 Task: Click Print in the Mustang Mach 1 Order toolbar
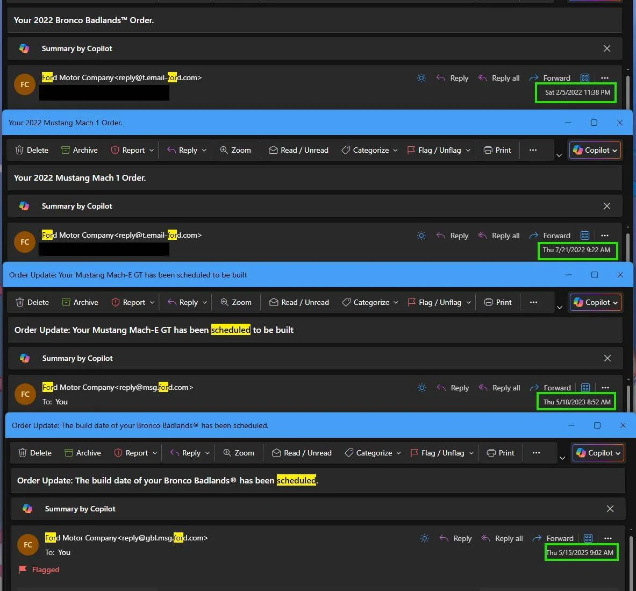pos(498,150)
